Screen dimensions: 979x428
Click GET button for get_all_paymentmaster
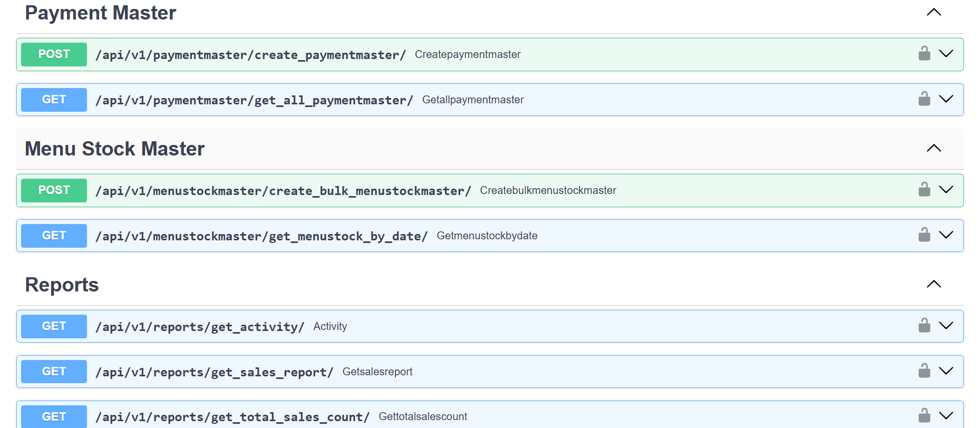[x=54, y=100]
